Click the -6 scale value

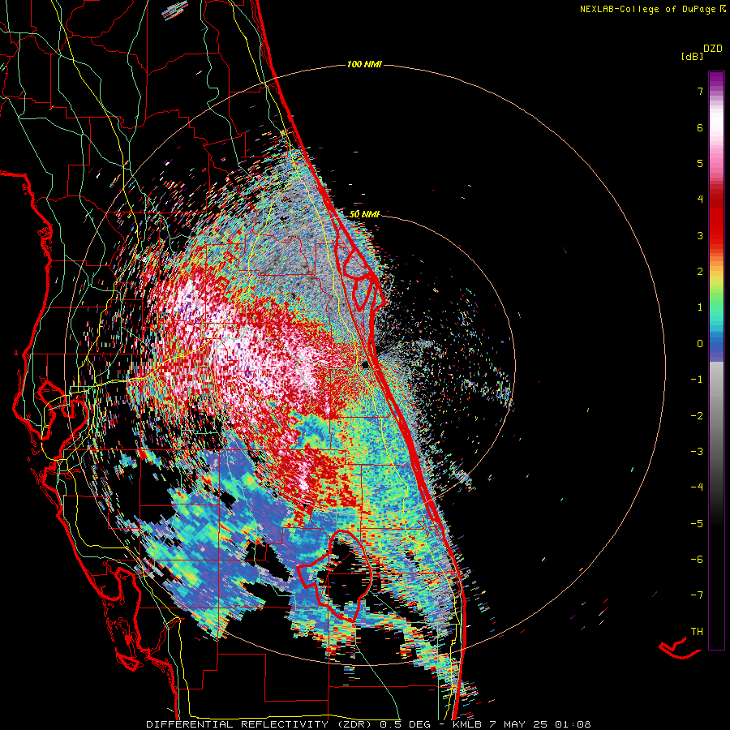[697, 560]
